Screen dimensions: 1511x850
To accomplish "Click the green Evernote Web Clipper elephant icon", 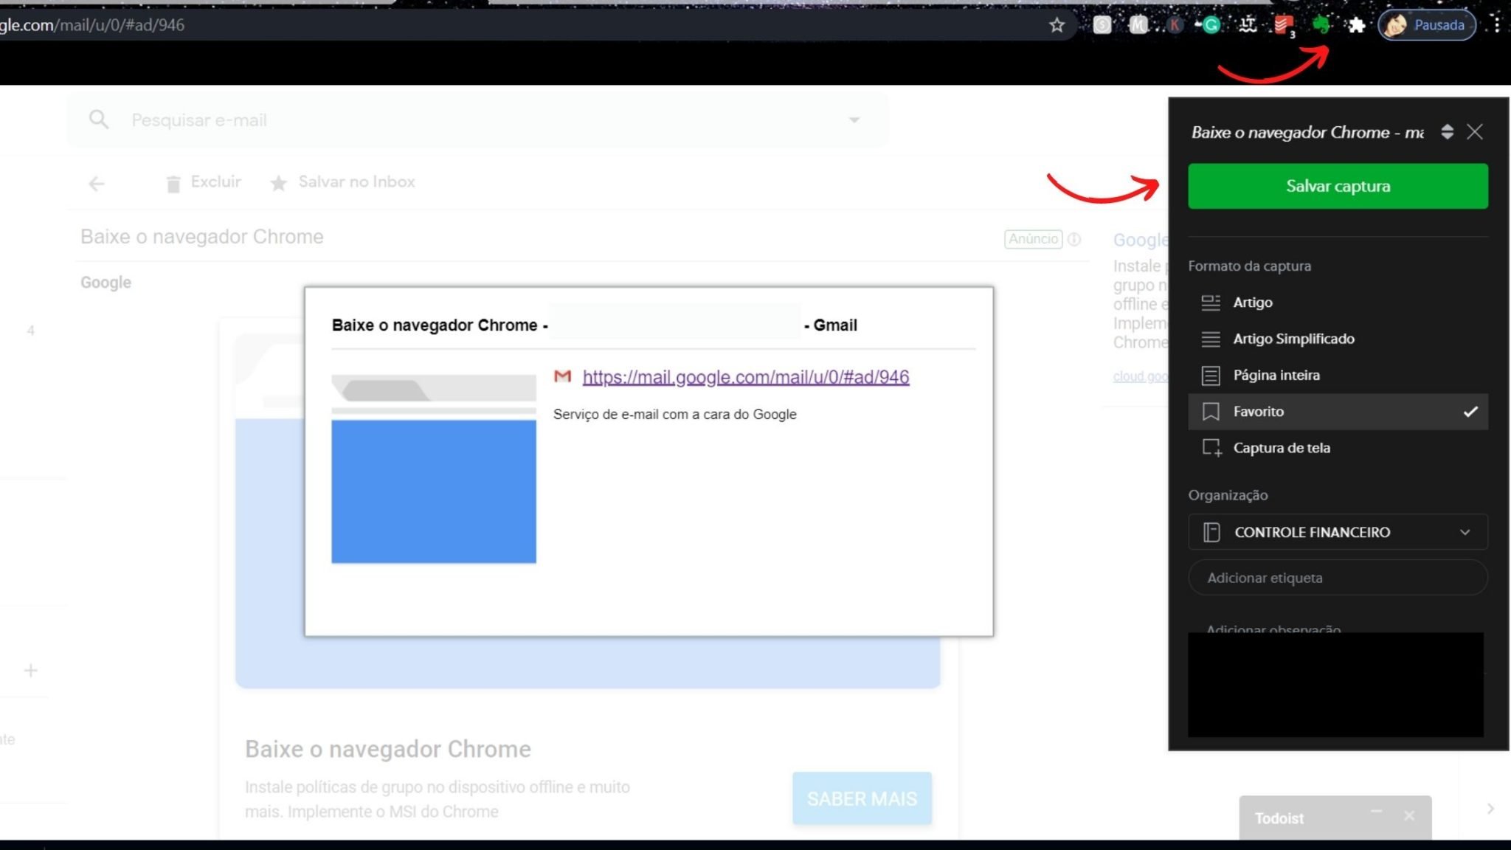I will coord(1321,25).
